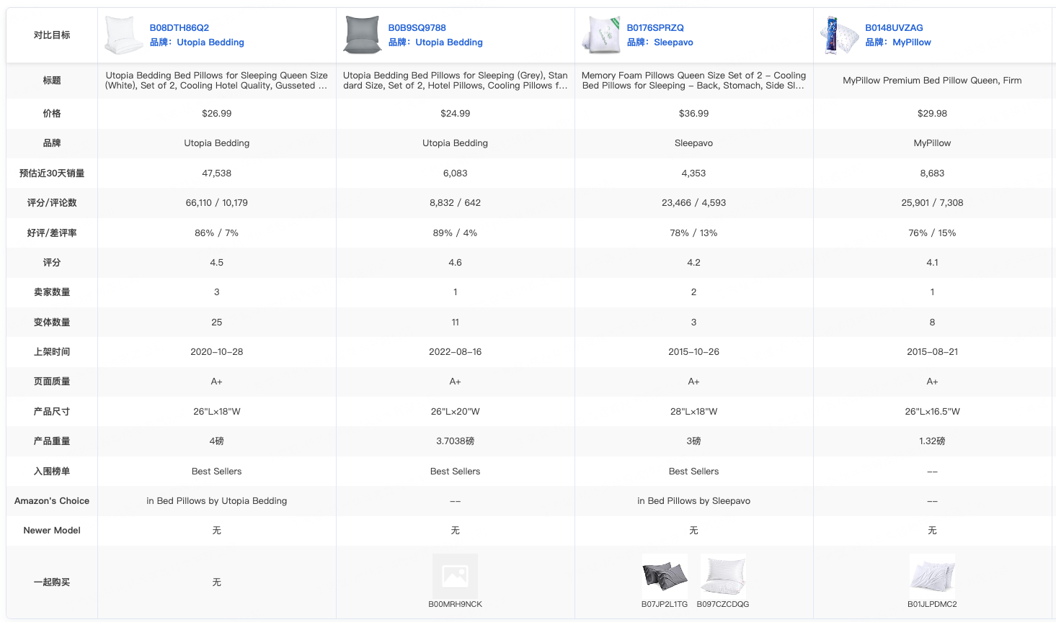The width and height of the screenshot is (1056, 622).
Task: Open the Utopia Bedding brand link under B0B9SQ9788
Action: coord(435,42)
